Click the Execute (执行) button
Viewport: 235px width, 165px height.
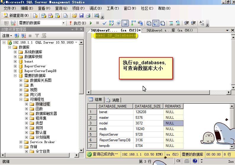tap(78, 23)
